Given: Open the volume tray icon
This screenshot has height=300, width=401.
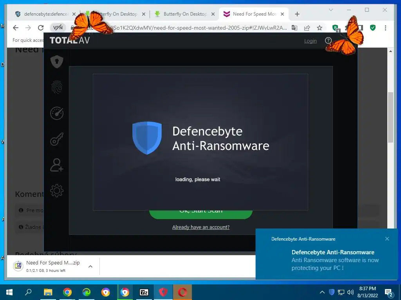Looking at the screenshot, I should (350, 292).
